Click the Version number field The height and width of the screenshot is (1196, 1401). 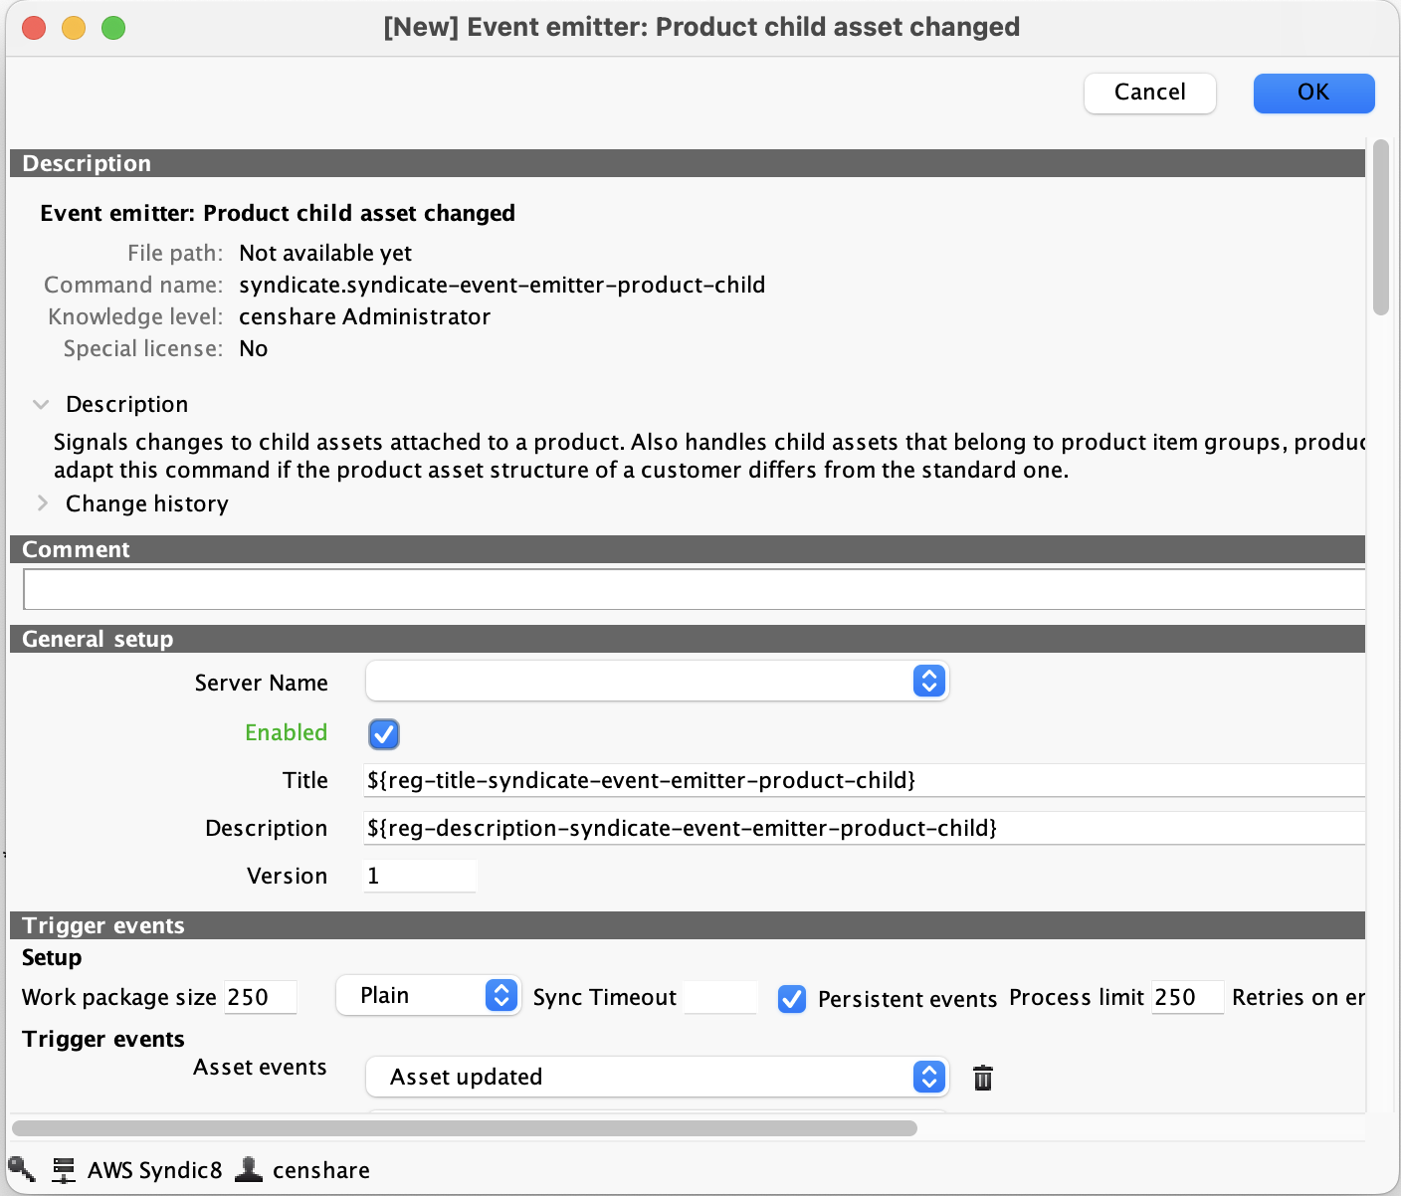pos(420,876)
